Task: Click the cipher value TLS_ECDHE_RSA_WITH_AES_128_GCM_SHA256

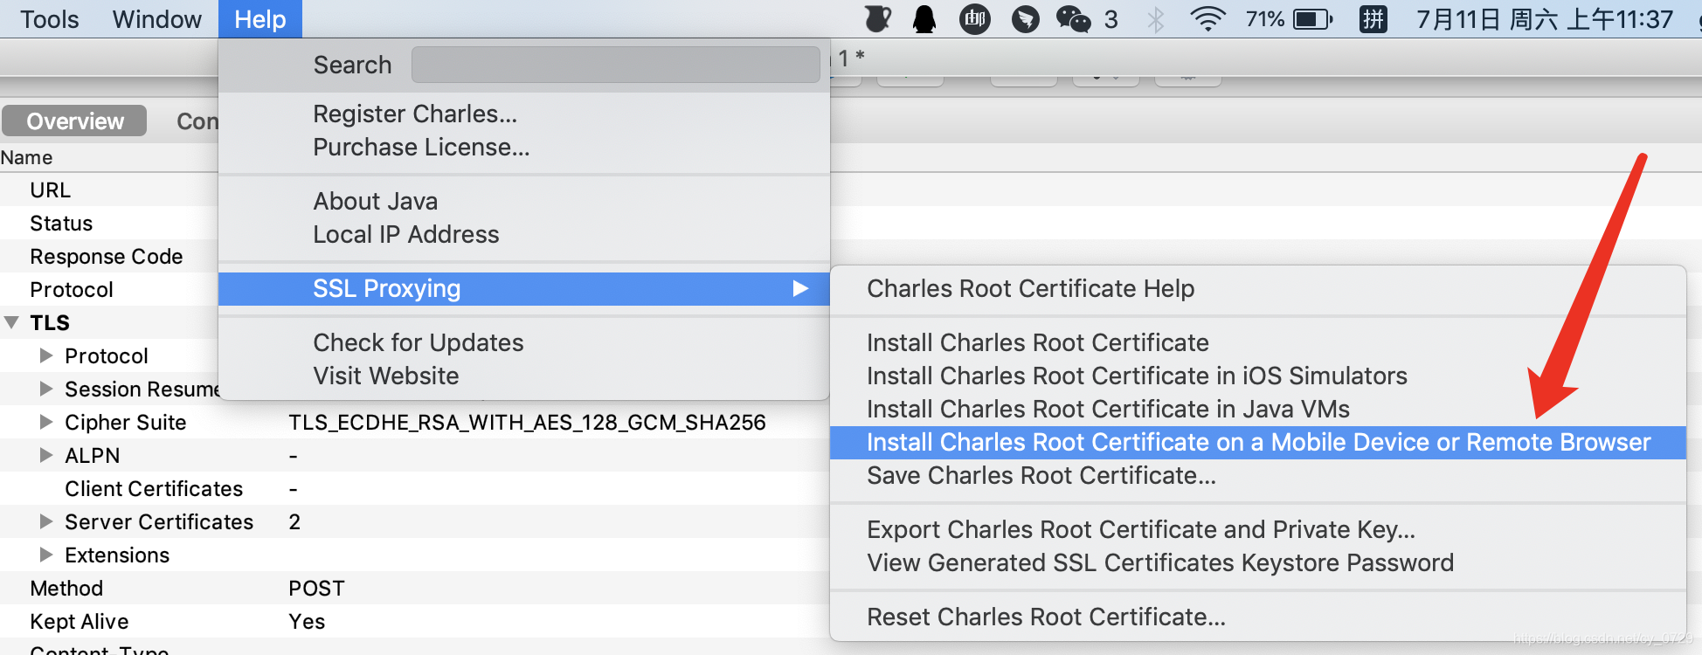Action: coord(527,423)
